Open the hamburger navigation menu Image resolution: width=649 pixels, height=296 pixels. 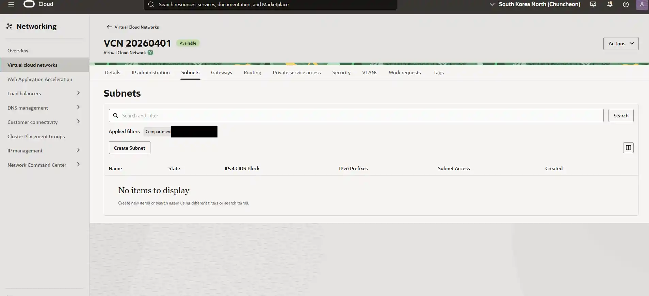pos(11,4)
